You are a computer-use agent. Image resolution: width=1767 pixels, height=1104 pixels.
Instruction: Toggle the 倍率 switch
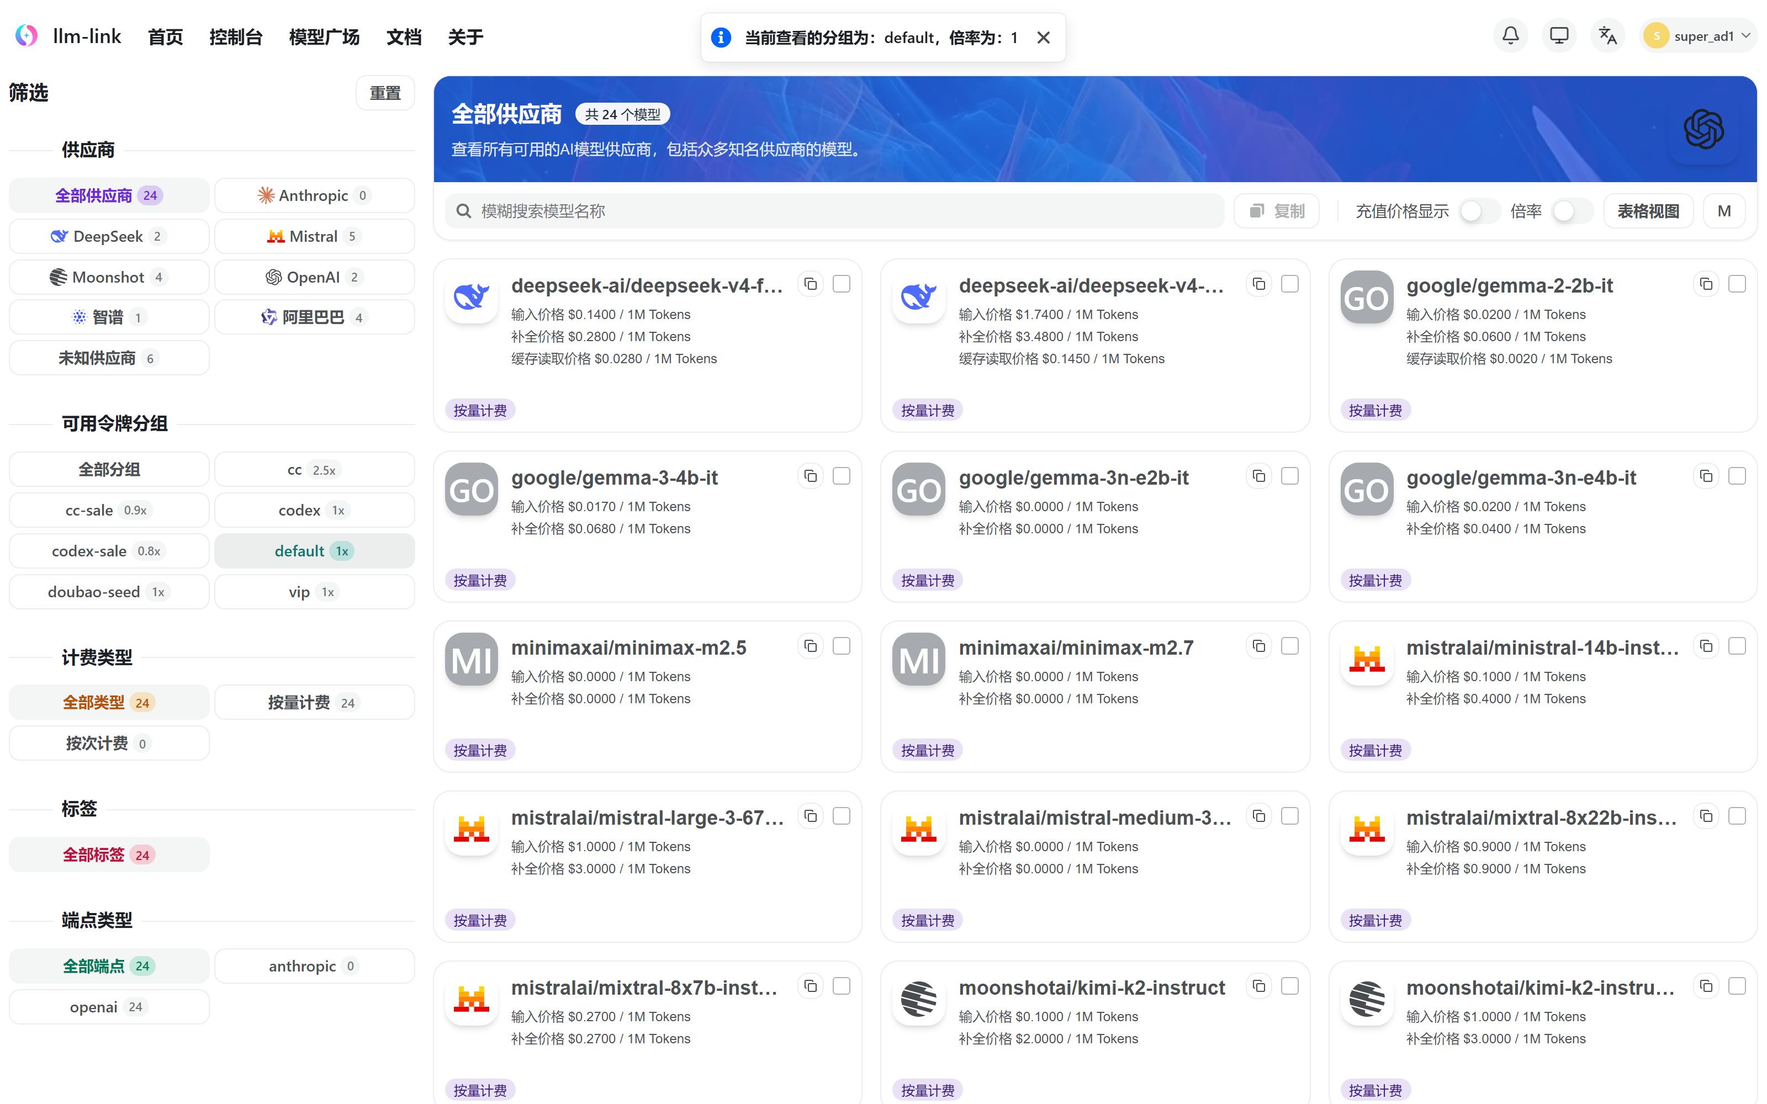coord(1572,211)
